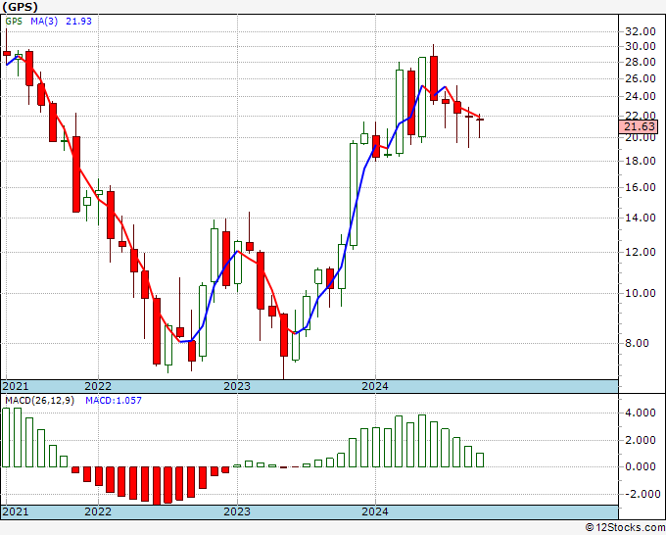
Task: Click the 16.00 price axis label
Action: 641,187
